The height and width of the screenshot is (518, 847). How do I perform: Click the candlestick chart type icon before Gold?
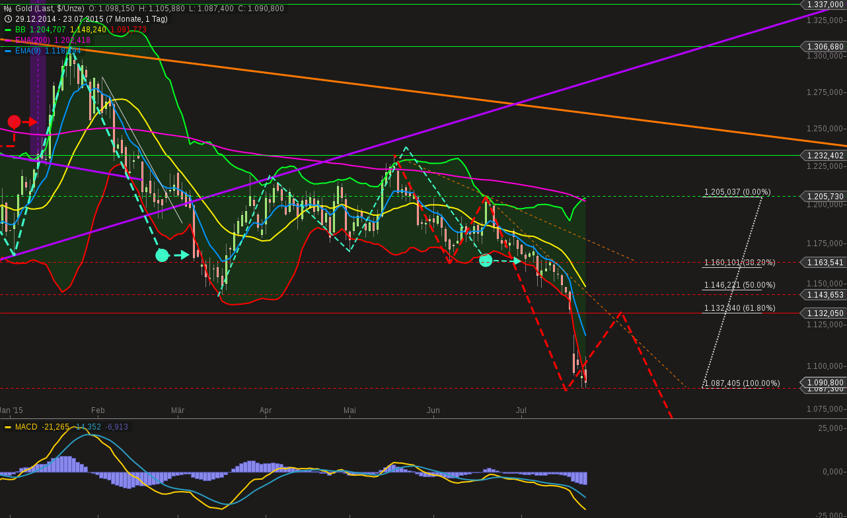click(x=8, y=9)
